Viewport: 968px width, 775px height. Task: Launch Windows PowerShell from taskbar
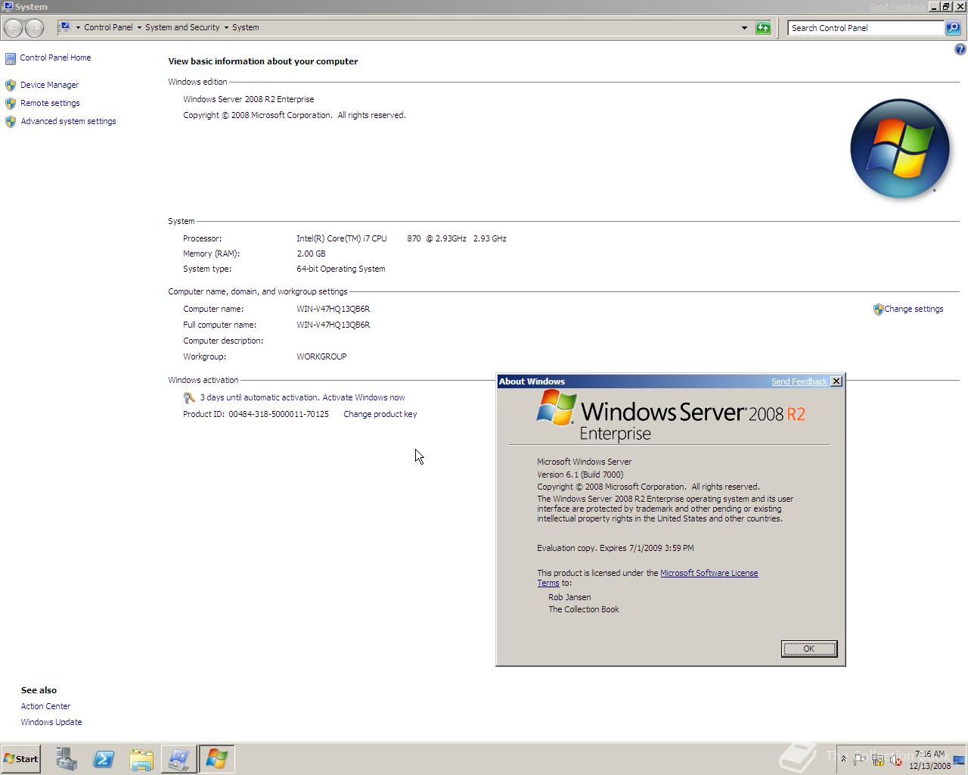104,759
